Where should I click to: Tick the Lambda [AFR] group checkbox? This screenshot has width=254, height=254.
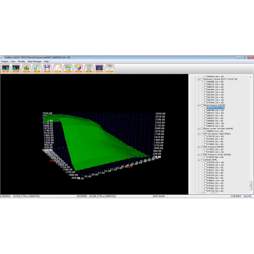[x=202, y=160]
